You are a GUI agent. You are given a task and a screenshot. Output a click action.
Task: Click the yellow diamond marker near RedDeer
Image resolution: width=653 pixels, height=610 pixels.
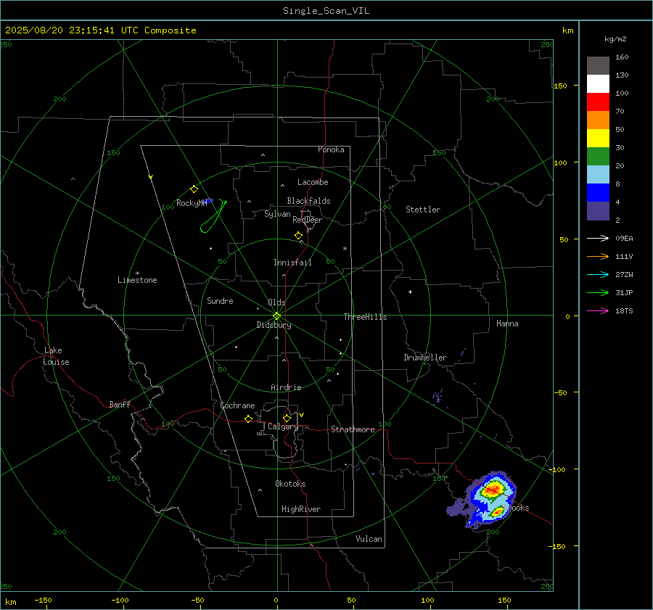(299, 235)
